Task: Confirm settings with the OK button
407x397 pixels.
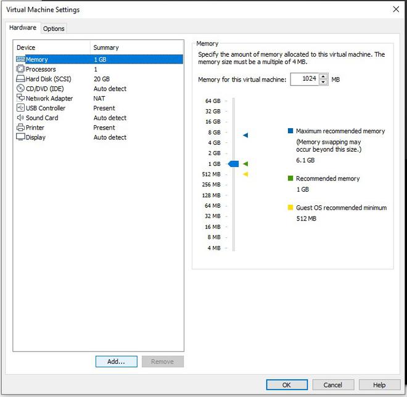Action: tap(287, 385)
